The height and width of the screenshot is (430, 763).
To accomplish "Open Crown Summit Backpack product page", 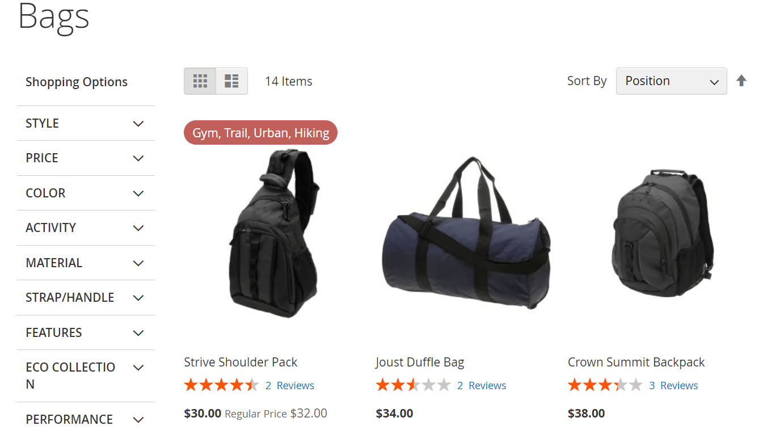I will [x=636, y=362].
